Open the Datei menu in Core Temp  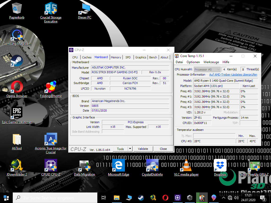click(x=179, y=62)
